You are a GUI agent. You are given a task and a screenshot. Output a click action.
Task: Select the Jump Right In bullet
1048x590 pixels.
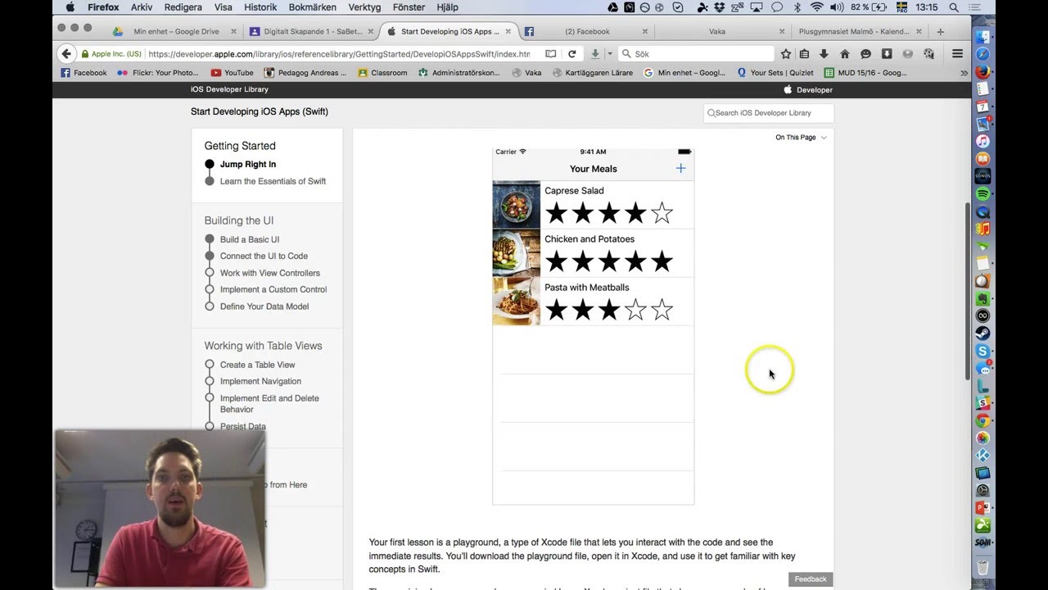click(210, 164)
